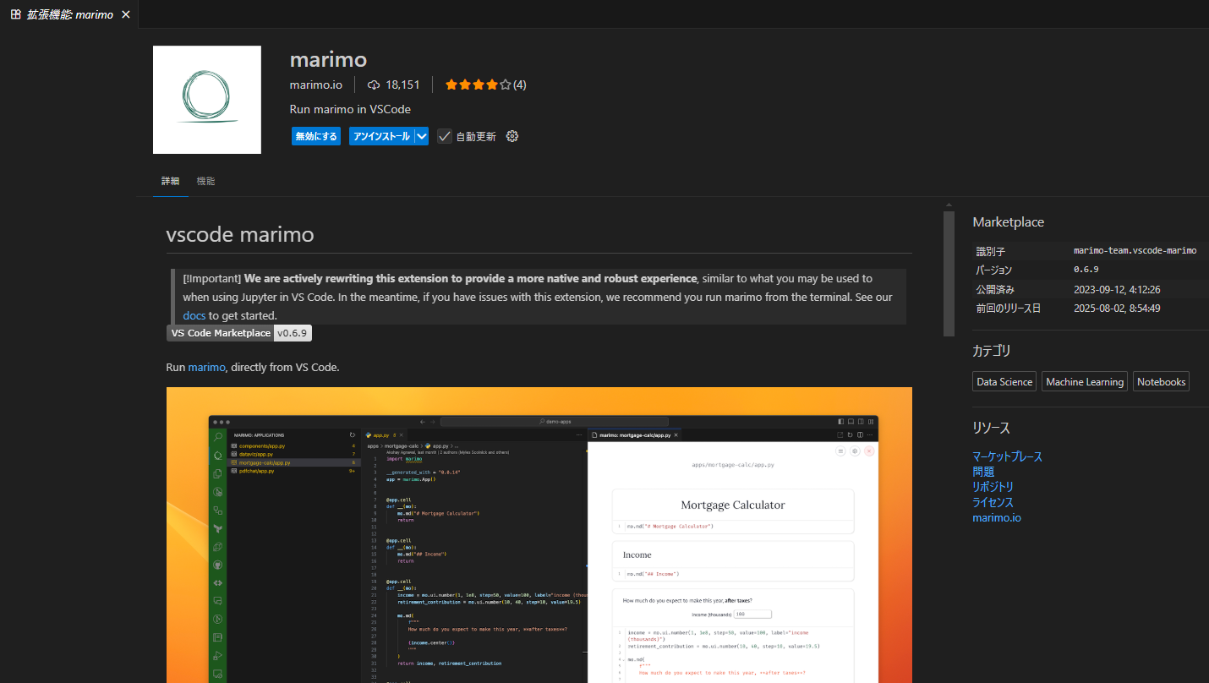Open the marimo.io publisher link

click(x=316, y=85)
